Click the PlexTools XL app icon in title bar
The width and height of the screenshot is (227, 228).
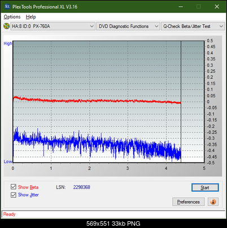click(7, 7)
